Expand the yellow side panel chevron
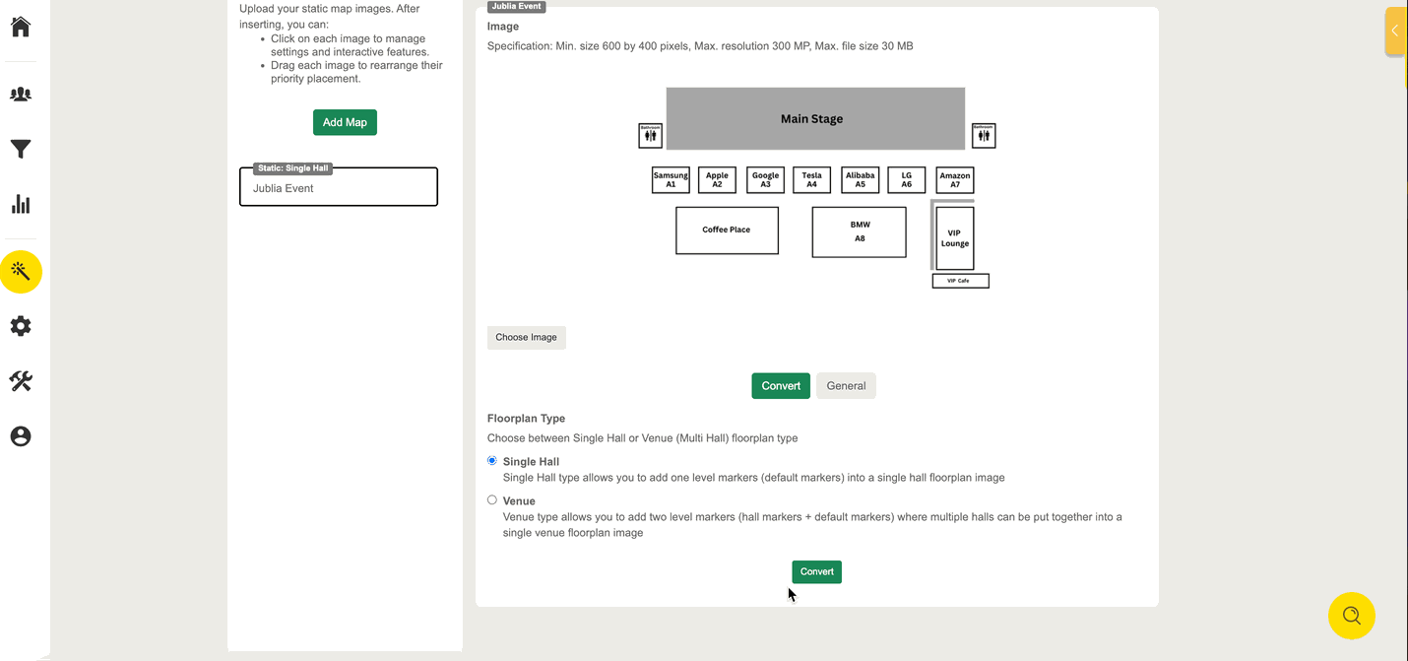The height and width of the screenshot is (661, 1408). click(x=1395, y=31)
